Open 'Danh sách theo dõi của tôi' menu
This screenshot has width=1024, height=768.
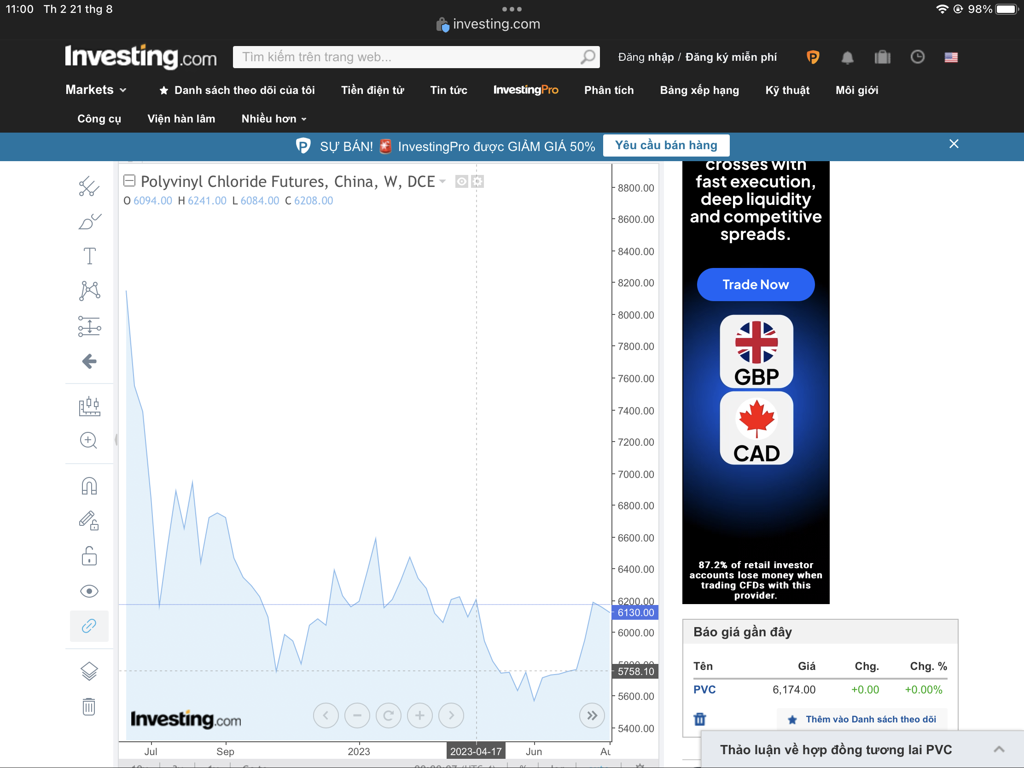237,90
